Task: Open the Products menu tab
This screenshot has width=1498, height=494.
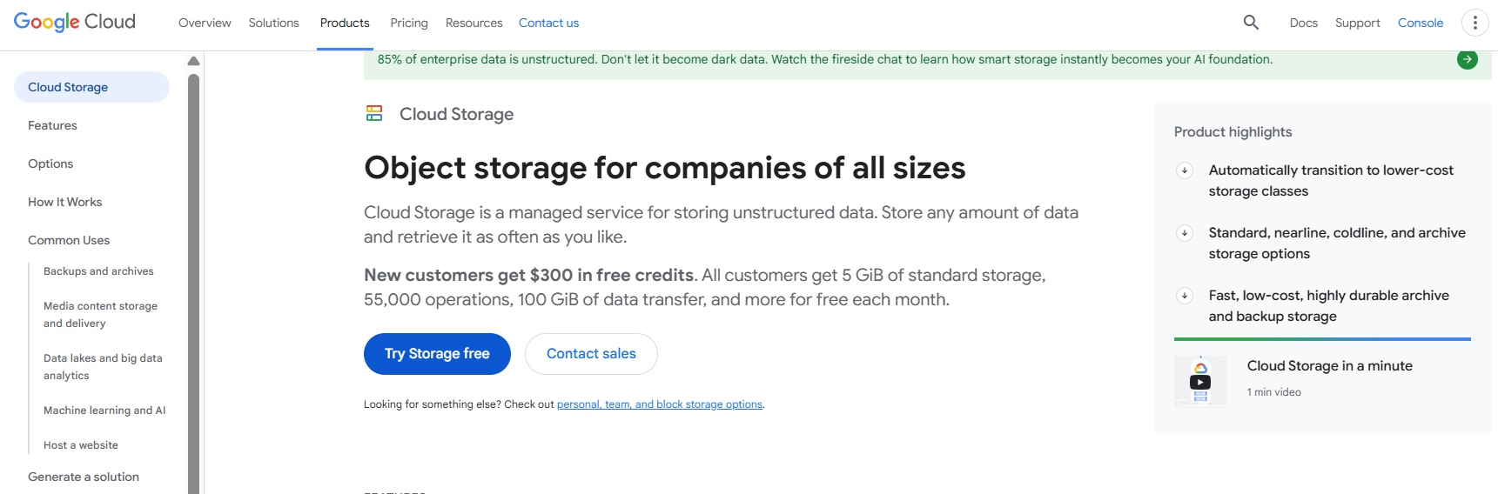Action: (345, 23)
